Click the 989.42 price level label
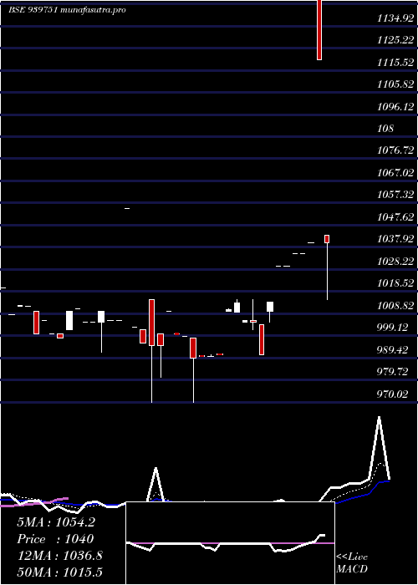418x585 pixels. [x=393, y=349]
